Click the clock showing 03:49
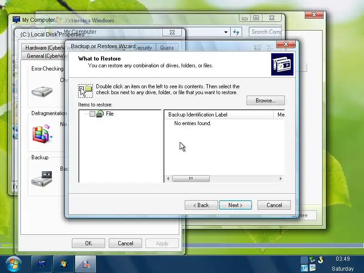The height and width of the screenshot is (273, 364). (343, 259)
